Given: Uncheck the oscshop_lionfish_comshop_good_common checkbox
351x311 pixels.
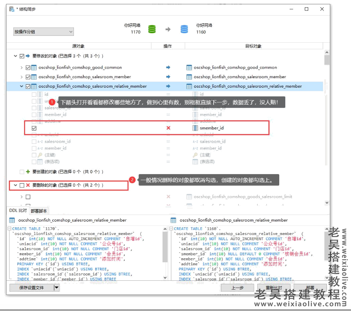Looking at the screenshot, I should (x=28, y=67).
